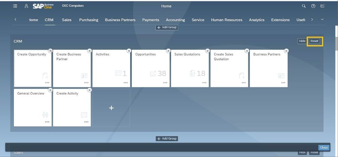338x157 pixels.
Task: Click the SAP Business One logo
Action: (43, 6)
